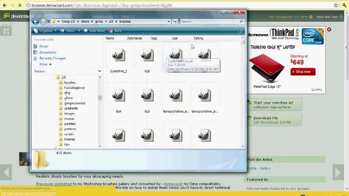The image size is (349, 196).
Task: Select the gradients folder in tree
Action: (71, 108)
